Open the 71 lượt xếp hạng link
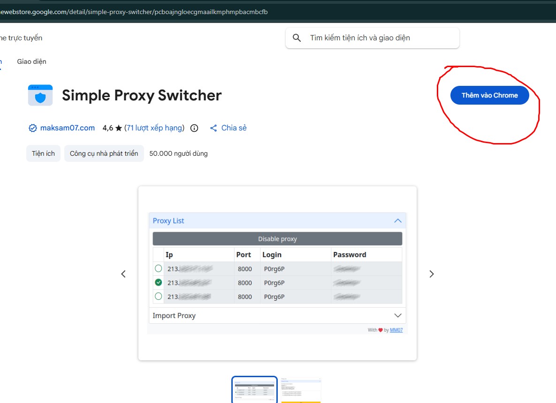 pyautogui.click(x=155, y=128)
